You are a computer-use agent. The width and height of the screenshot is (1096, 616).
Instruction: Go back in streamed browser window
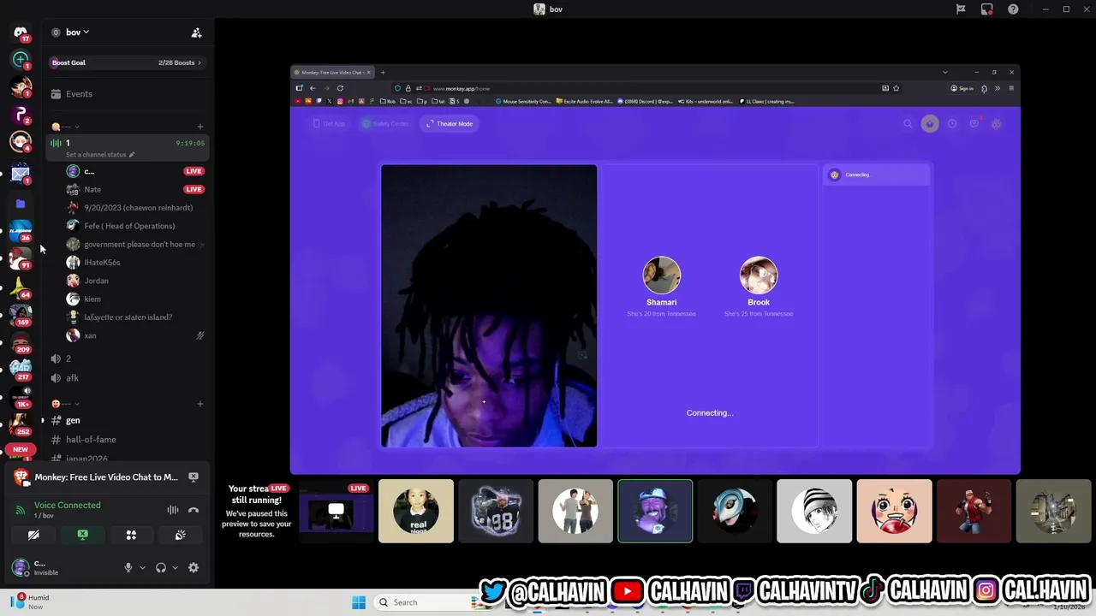coord(313,88)
